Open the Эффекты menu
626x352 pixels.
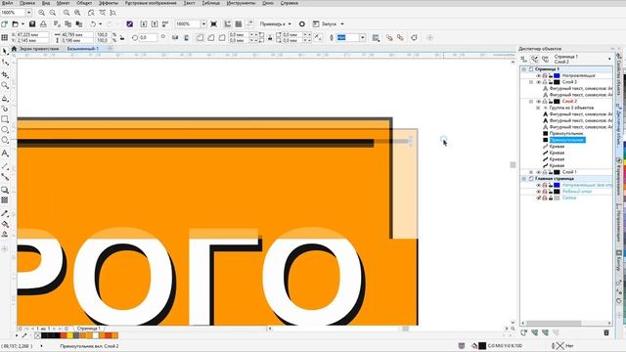point(108,3)
